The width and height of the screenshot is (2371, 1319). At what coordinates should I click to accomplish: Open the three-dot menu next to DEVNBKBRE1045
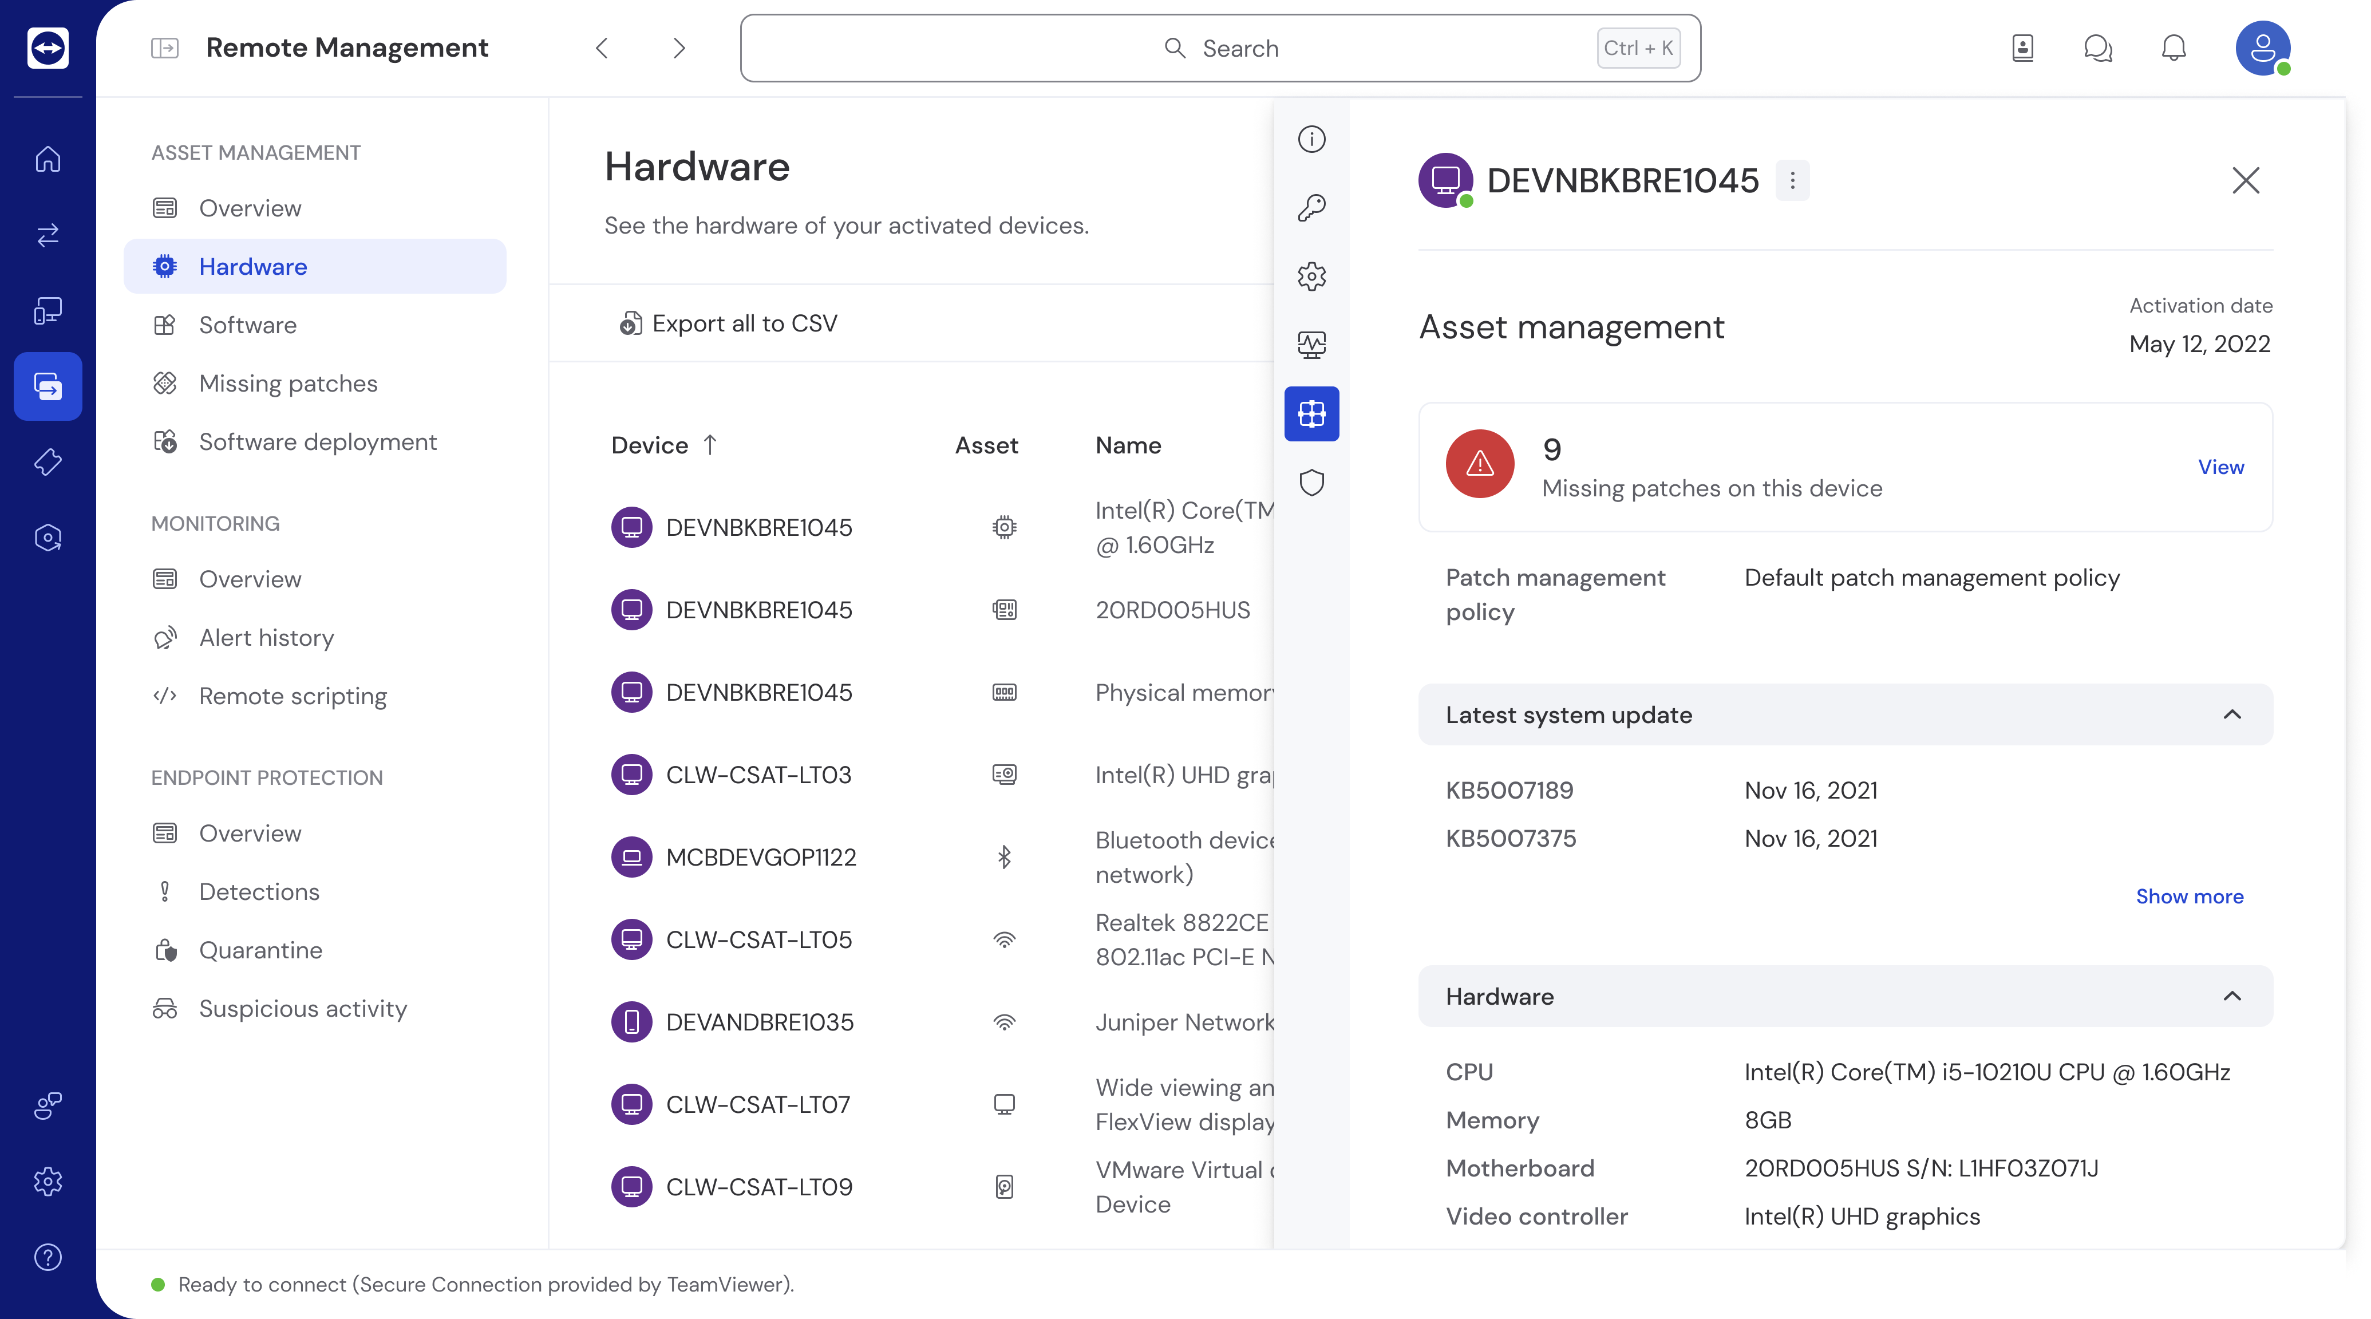click(x=1792, y=180)
